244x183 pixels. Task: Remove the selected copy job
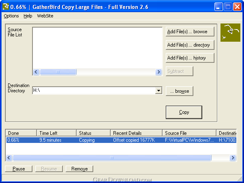(x=79, y=169)
